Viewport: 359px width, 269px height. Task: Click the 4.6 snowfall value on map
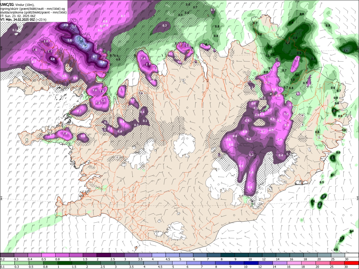[x=102, y=62]
